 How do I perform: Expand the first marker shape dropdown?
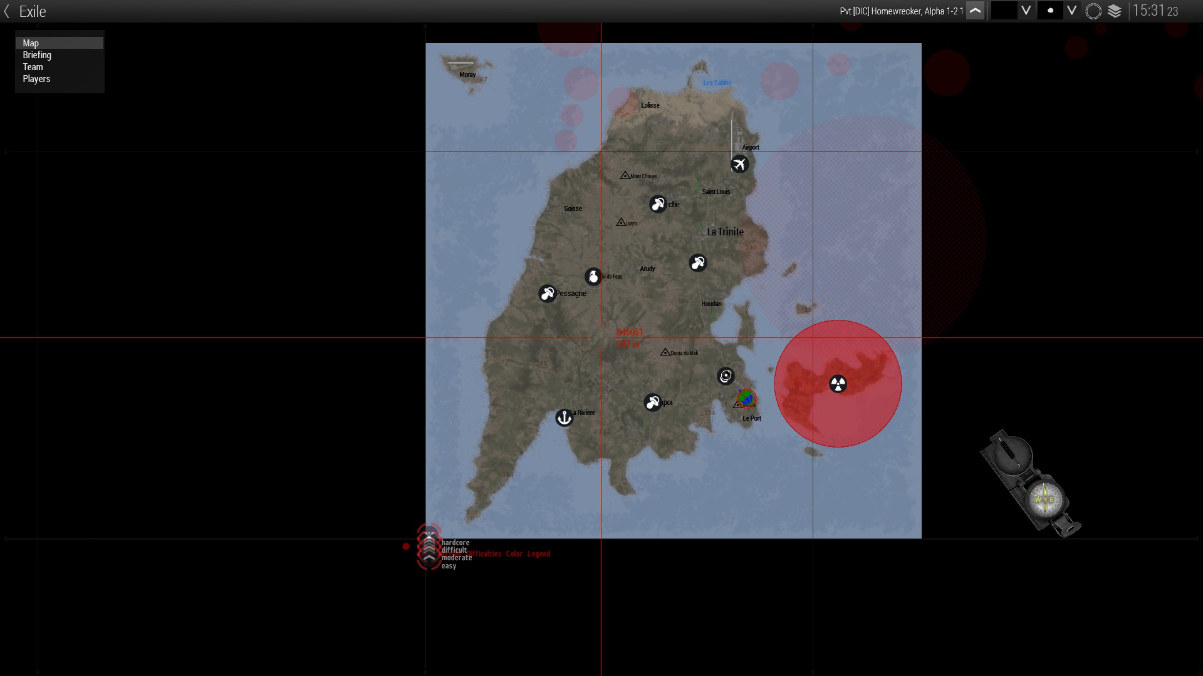tap(1026, 11)
